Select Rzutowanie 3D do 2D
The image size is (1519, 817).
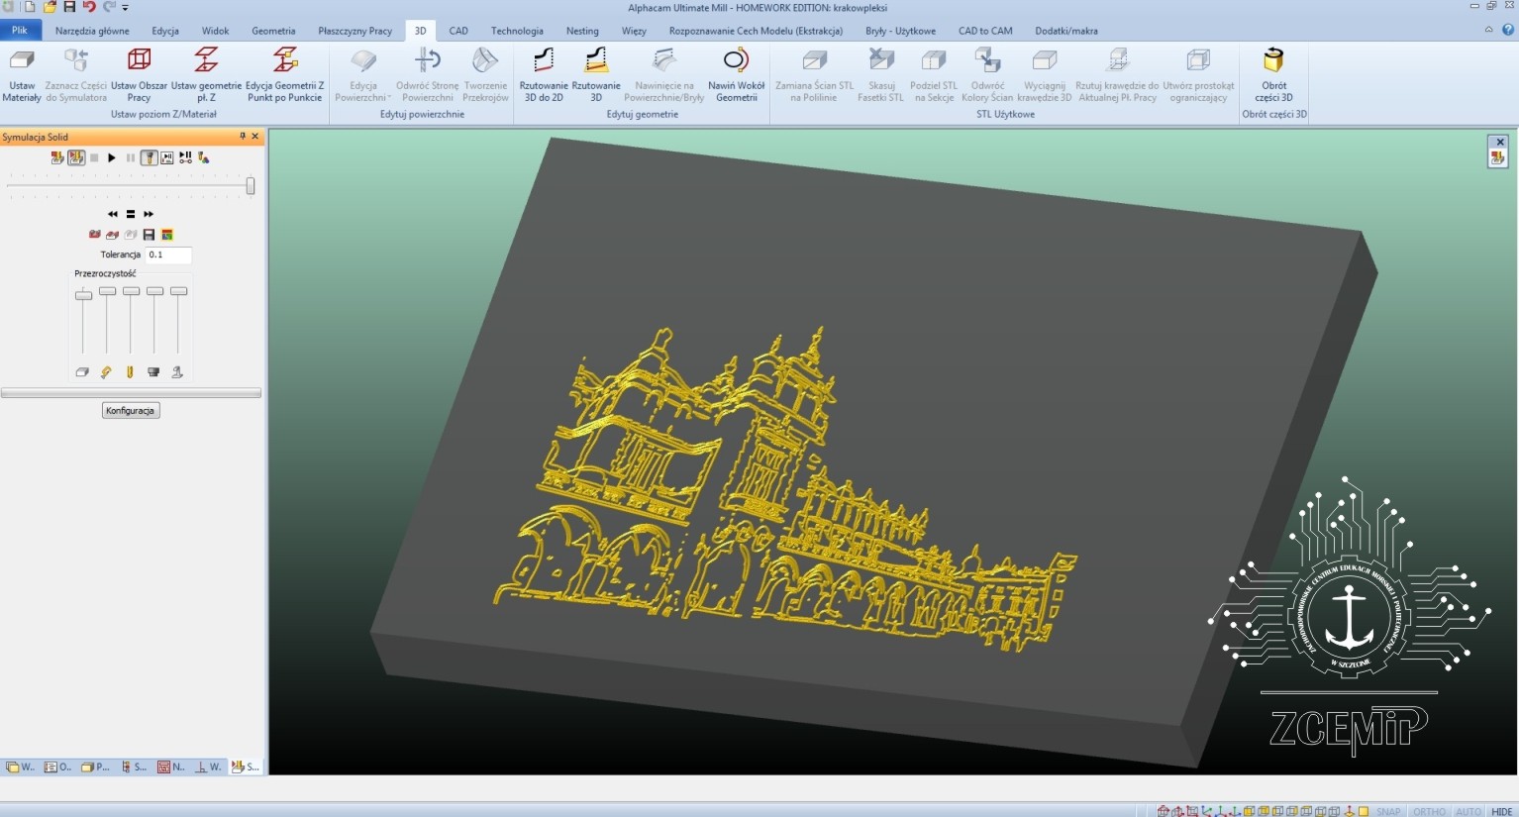544,75
